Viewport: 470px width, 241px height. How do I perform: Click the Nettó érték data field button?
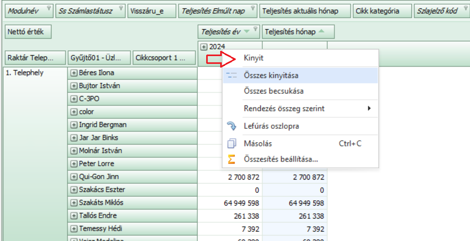pyautogui.click(x=29, y=32)
